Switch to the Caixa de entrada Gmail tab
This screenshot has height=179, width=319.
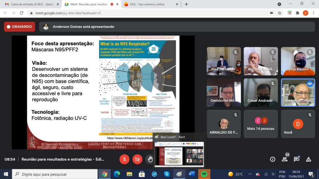pos(29,4)
